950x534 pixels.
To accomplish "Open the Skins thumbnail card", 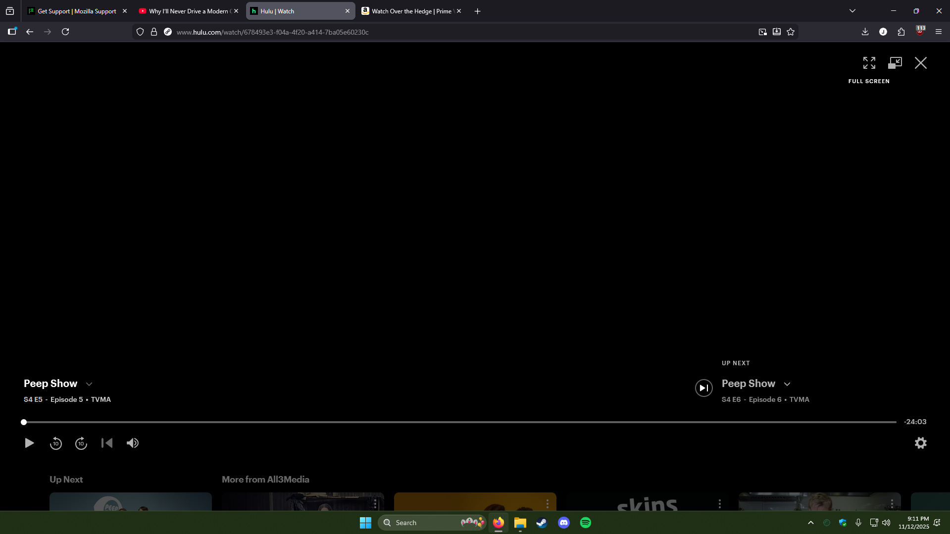I will coord(648,502).
